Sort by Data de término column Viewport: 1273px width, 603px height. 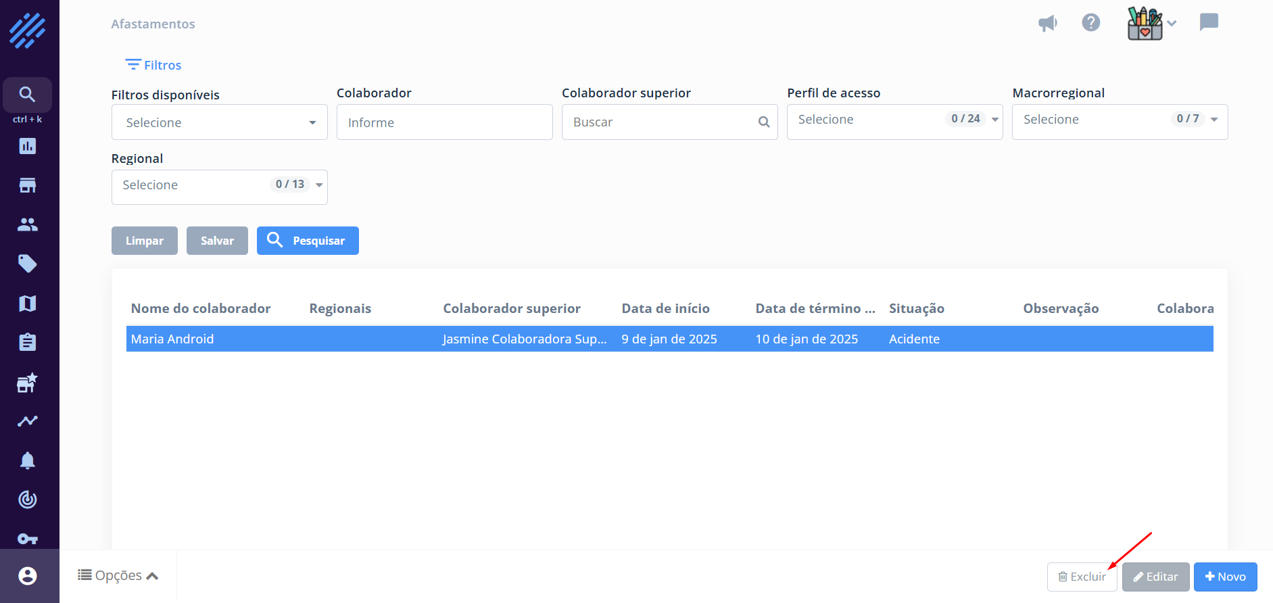pyautogui.click(x=815, y=308)
